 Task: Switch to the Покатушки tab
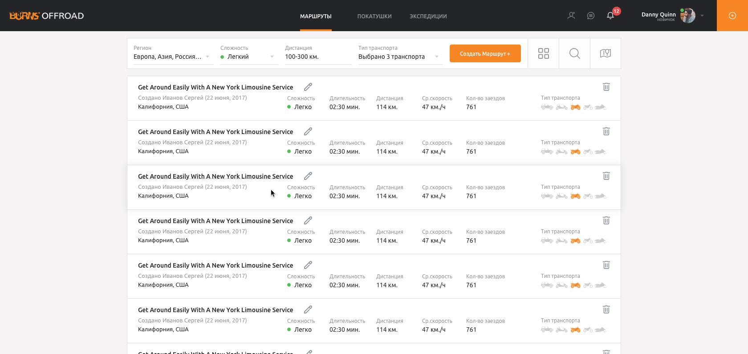(x=374, y=16)
